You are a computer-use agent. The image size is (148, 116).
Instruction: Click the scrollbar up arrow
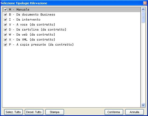click(143, 9)
